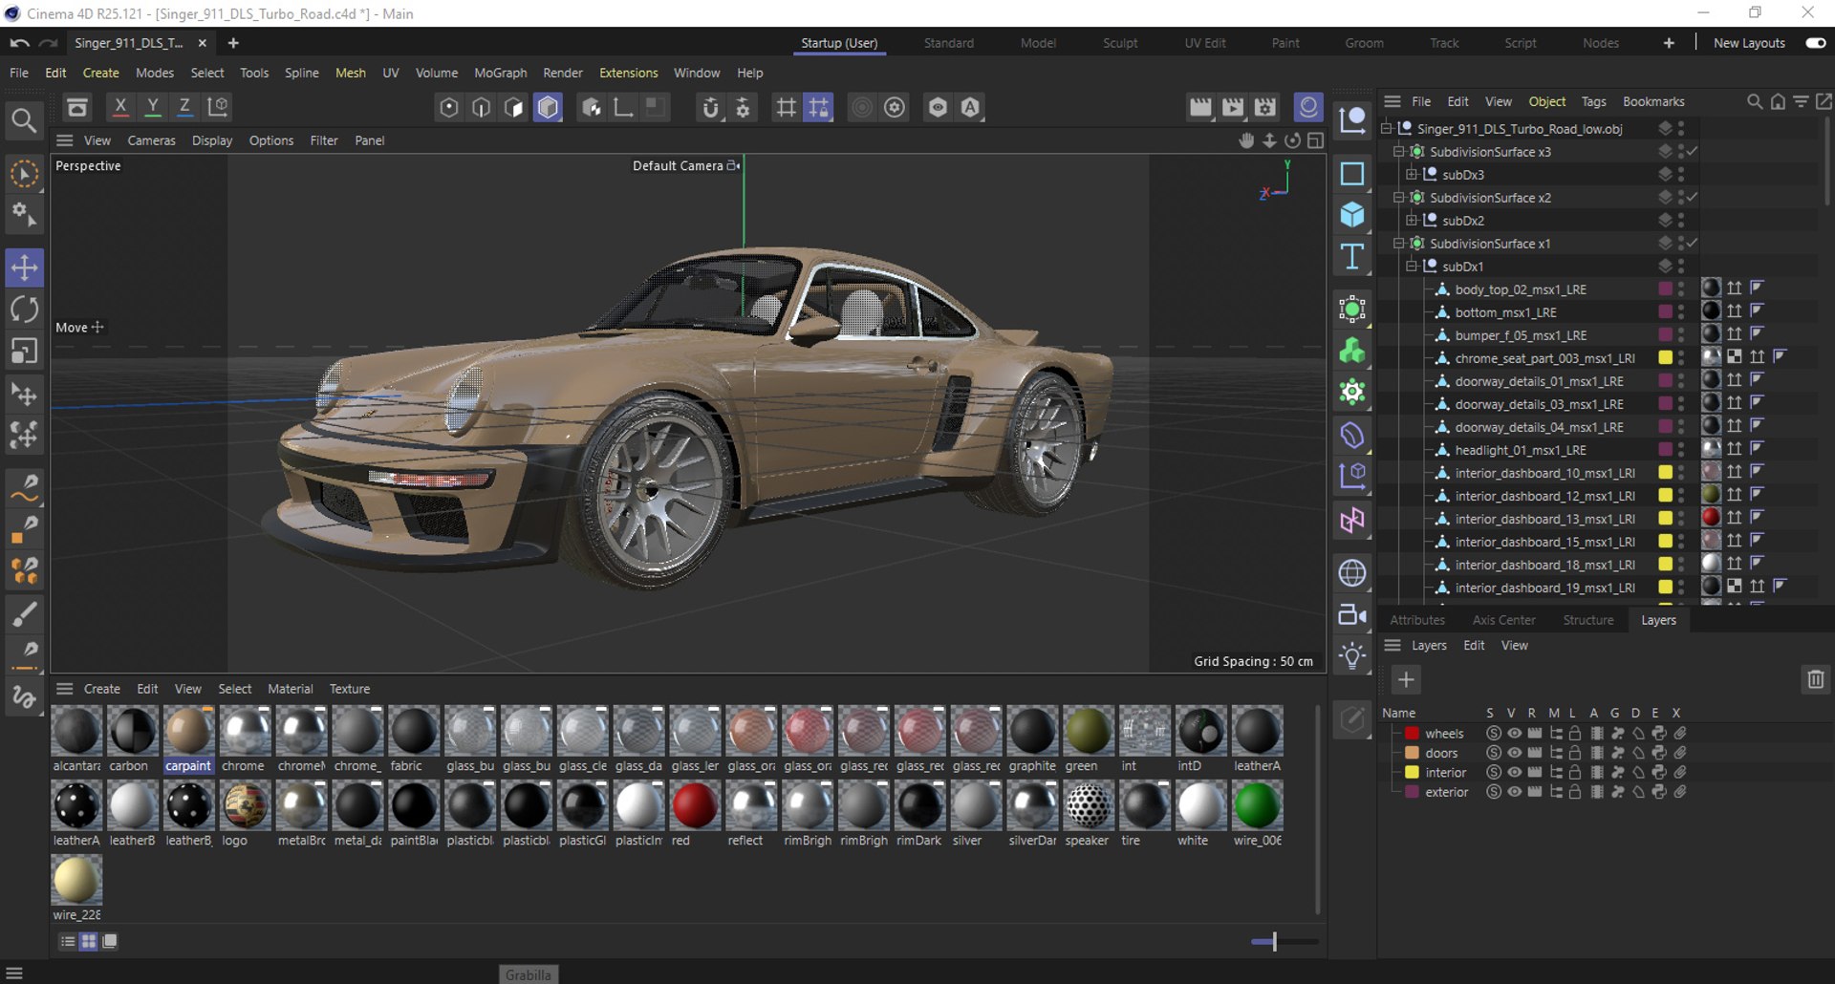
Task: Select the carpaint material swatch
Action: coord(188,732)
